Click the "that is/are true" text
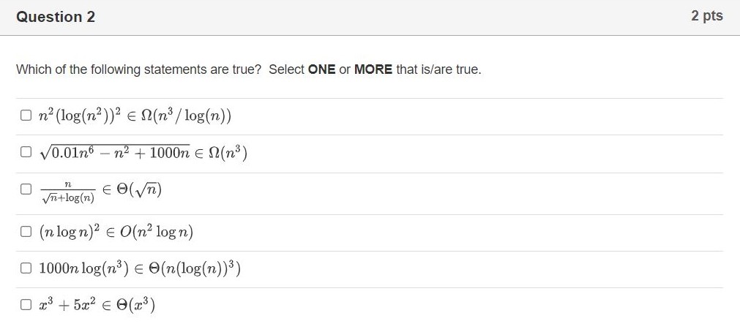 (x=438, y=69)
